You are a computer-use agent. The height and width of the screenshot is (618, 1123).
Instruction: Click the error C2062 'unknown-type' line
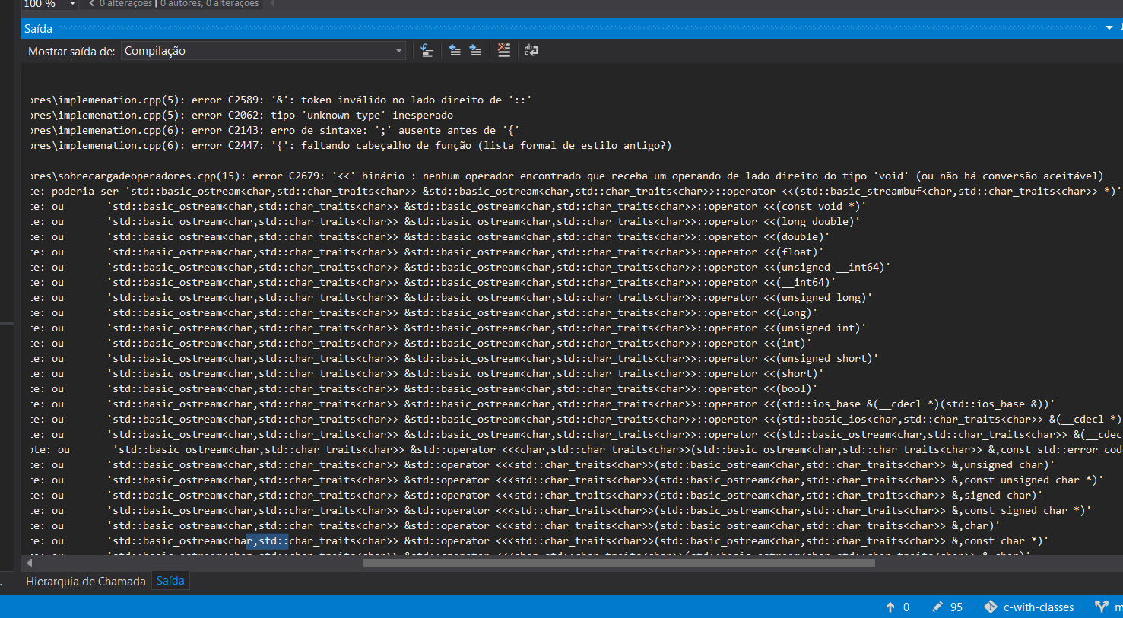click(x=242, y=115)
